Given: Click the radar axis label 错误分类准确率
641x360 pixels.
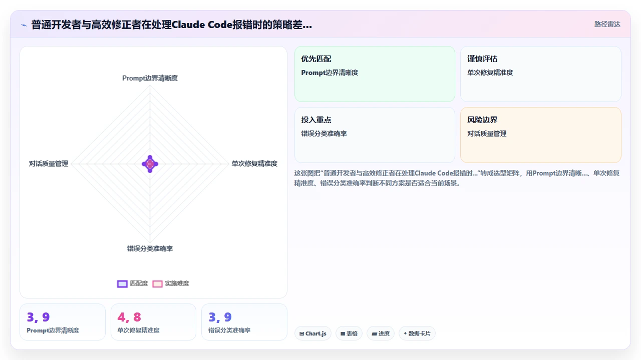Looking at the screenshot, I should pos(150,248).
